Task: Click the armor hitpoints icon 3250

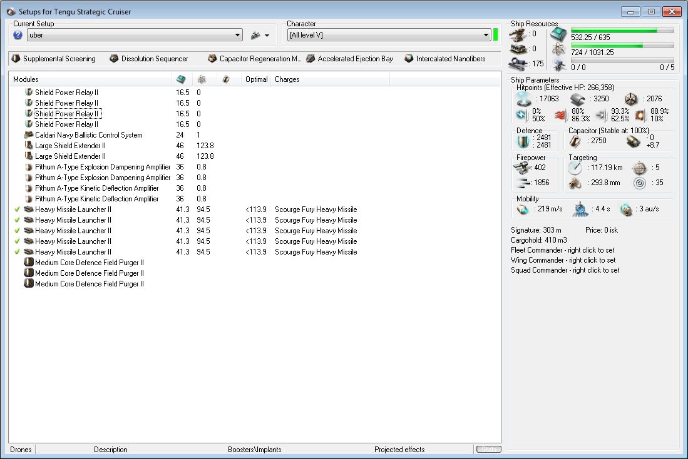Action: point(577,99)
